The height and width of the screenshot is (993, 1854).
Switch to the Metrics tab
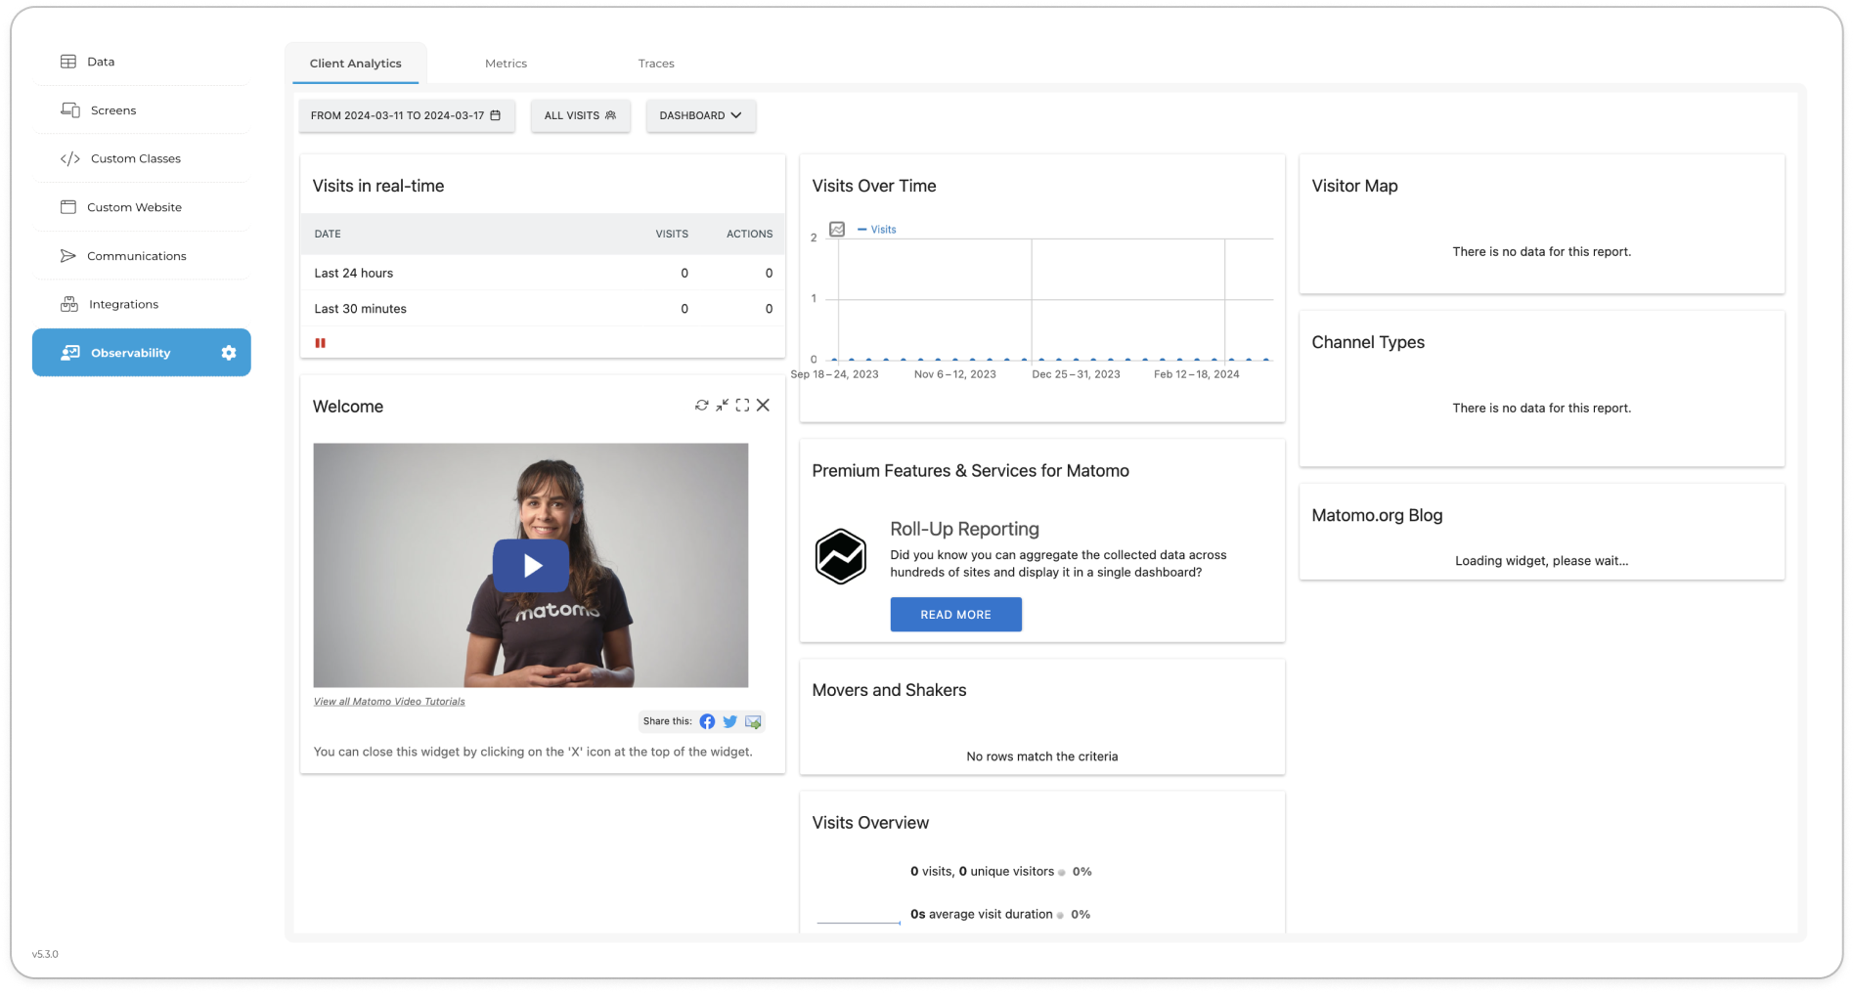(506, 64)
